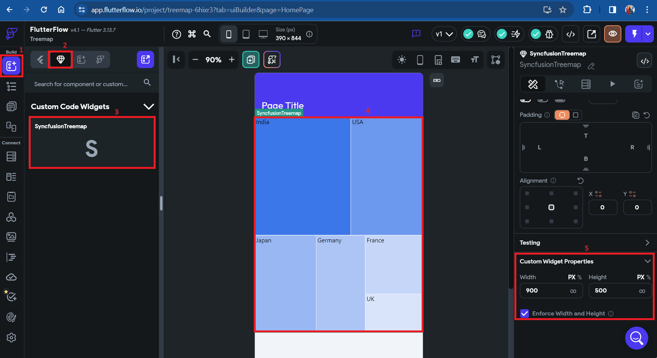
Task: Open the Media Assets sidebar icon
Action: click(x=11, y=237)
